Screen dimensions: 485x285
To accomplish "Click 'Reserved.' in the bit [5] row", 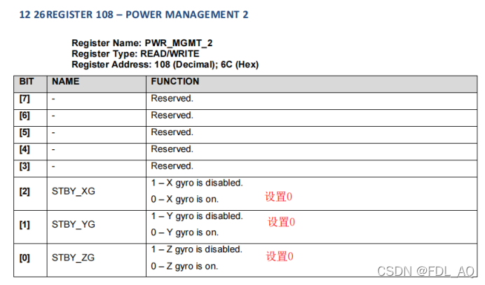I will click(172, 132).
